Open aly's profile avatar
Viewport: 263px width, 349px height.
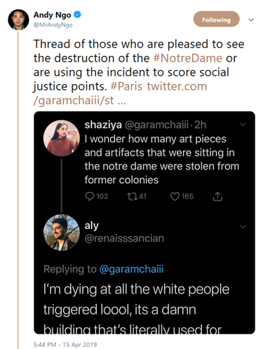coord(61,233)
